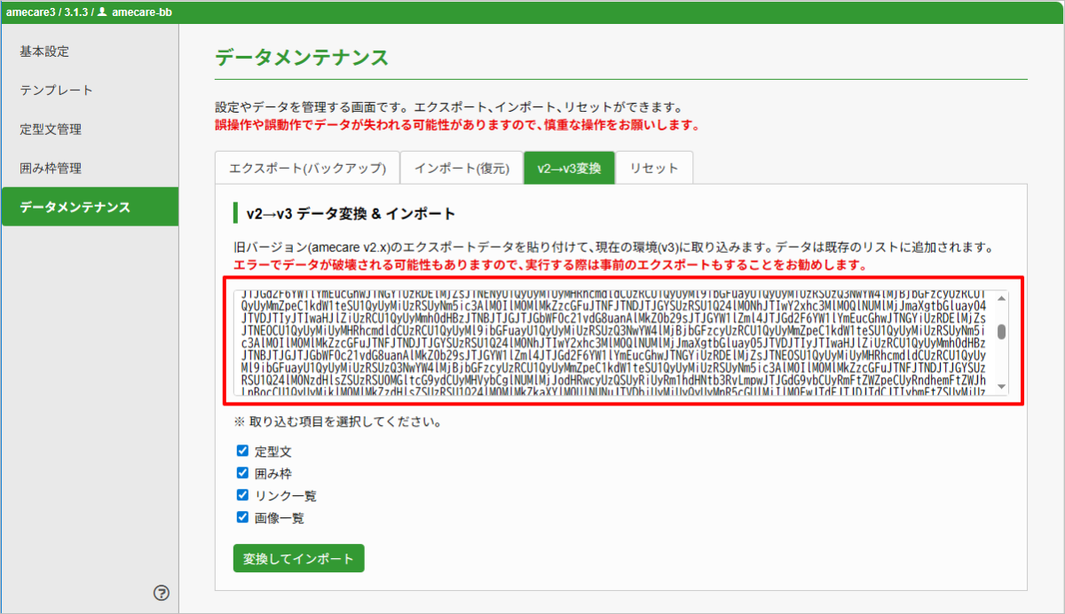Viewport: 1065px width, 614px height.
Task: Open the リセット tab
Action: coord(654,168)
